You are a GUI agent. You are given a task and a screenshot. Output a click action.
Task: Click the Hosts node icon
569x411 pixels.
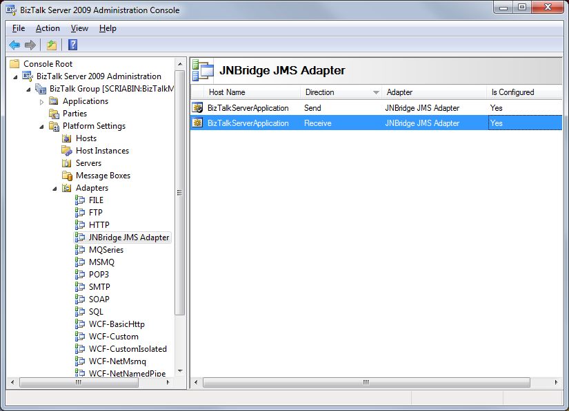coord(67,138)
